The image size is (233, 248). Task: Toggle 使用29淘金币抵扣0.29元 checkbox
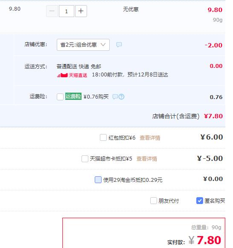tap(98, 180)
